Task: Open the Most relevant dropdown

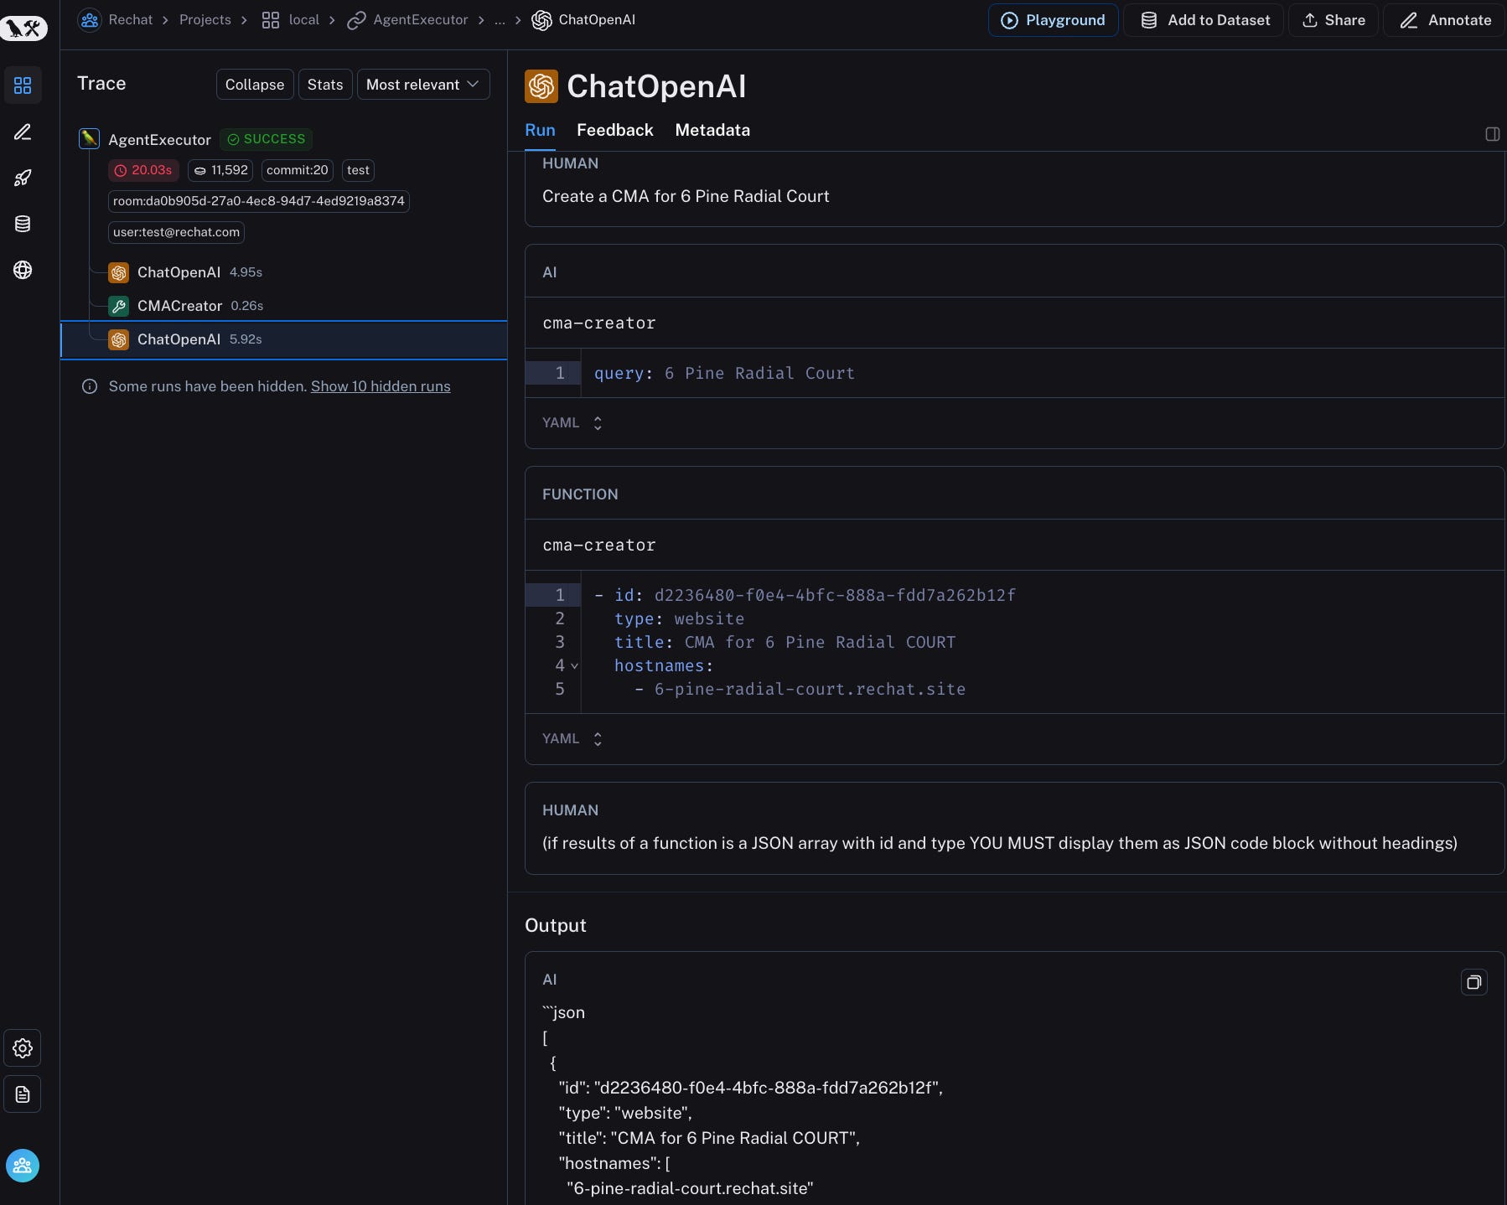Action: pos(423,84)
